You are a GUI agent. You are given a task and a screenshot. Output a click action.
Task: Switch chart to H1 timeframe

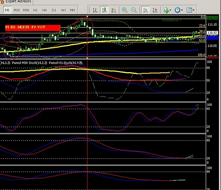35,10
